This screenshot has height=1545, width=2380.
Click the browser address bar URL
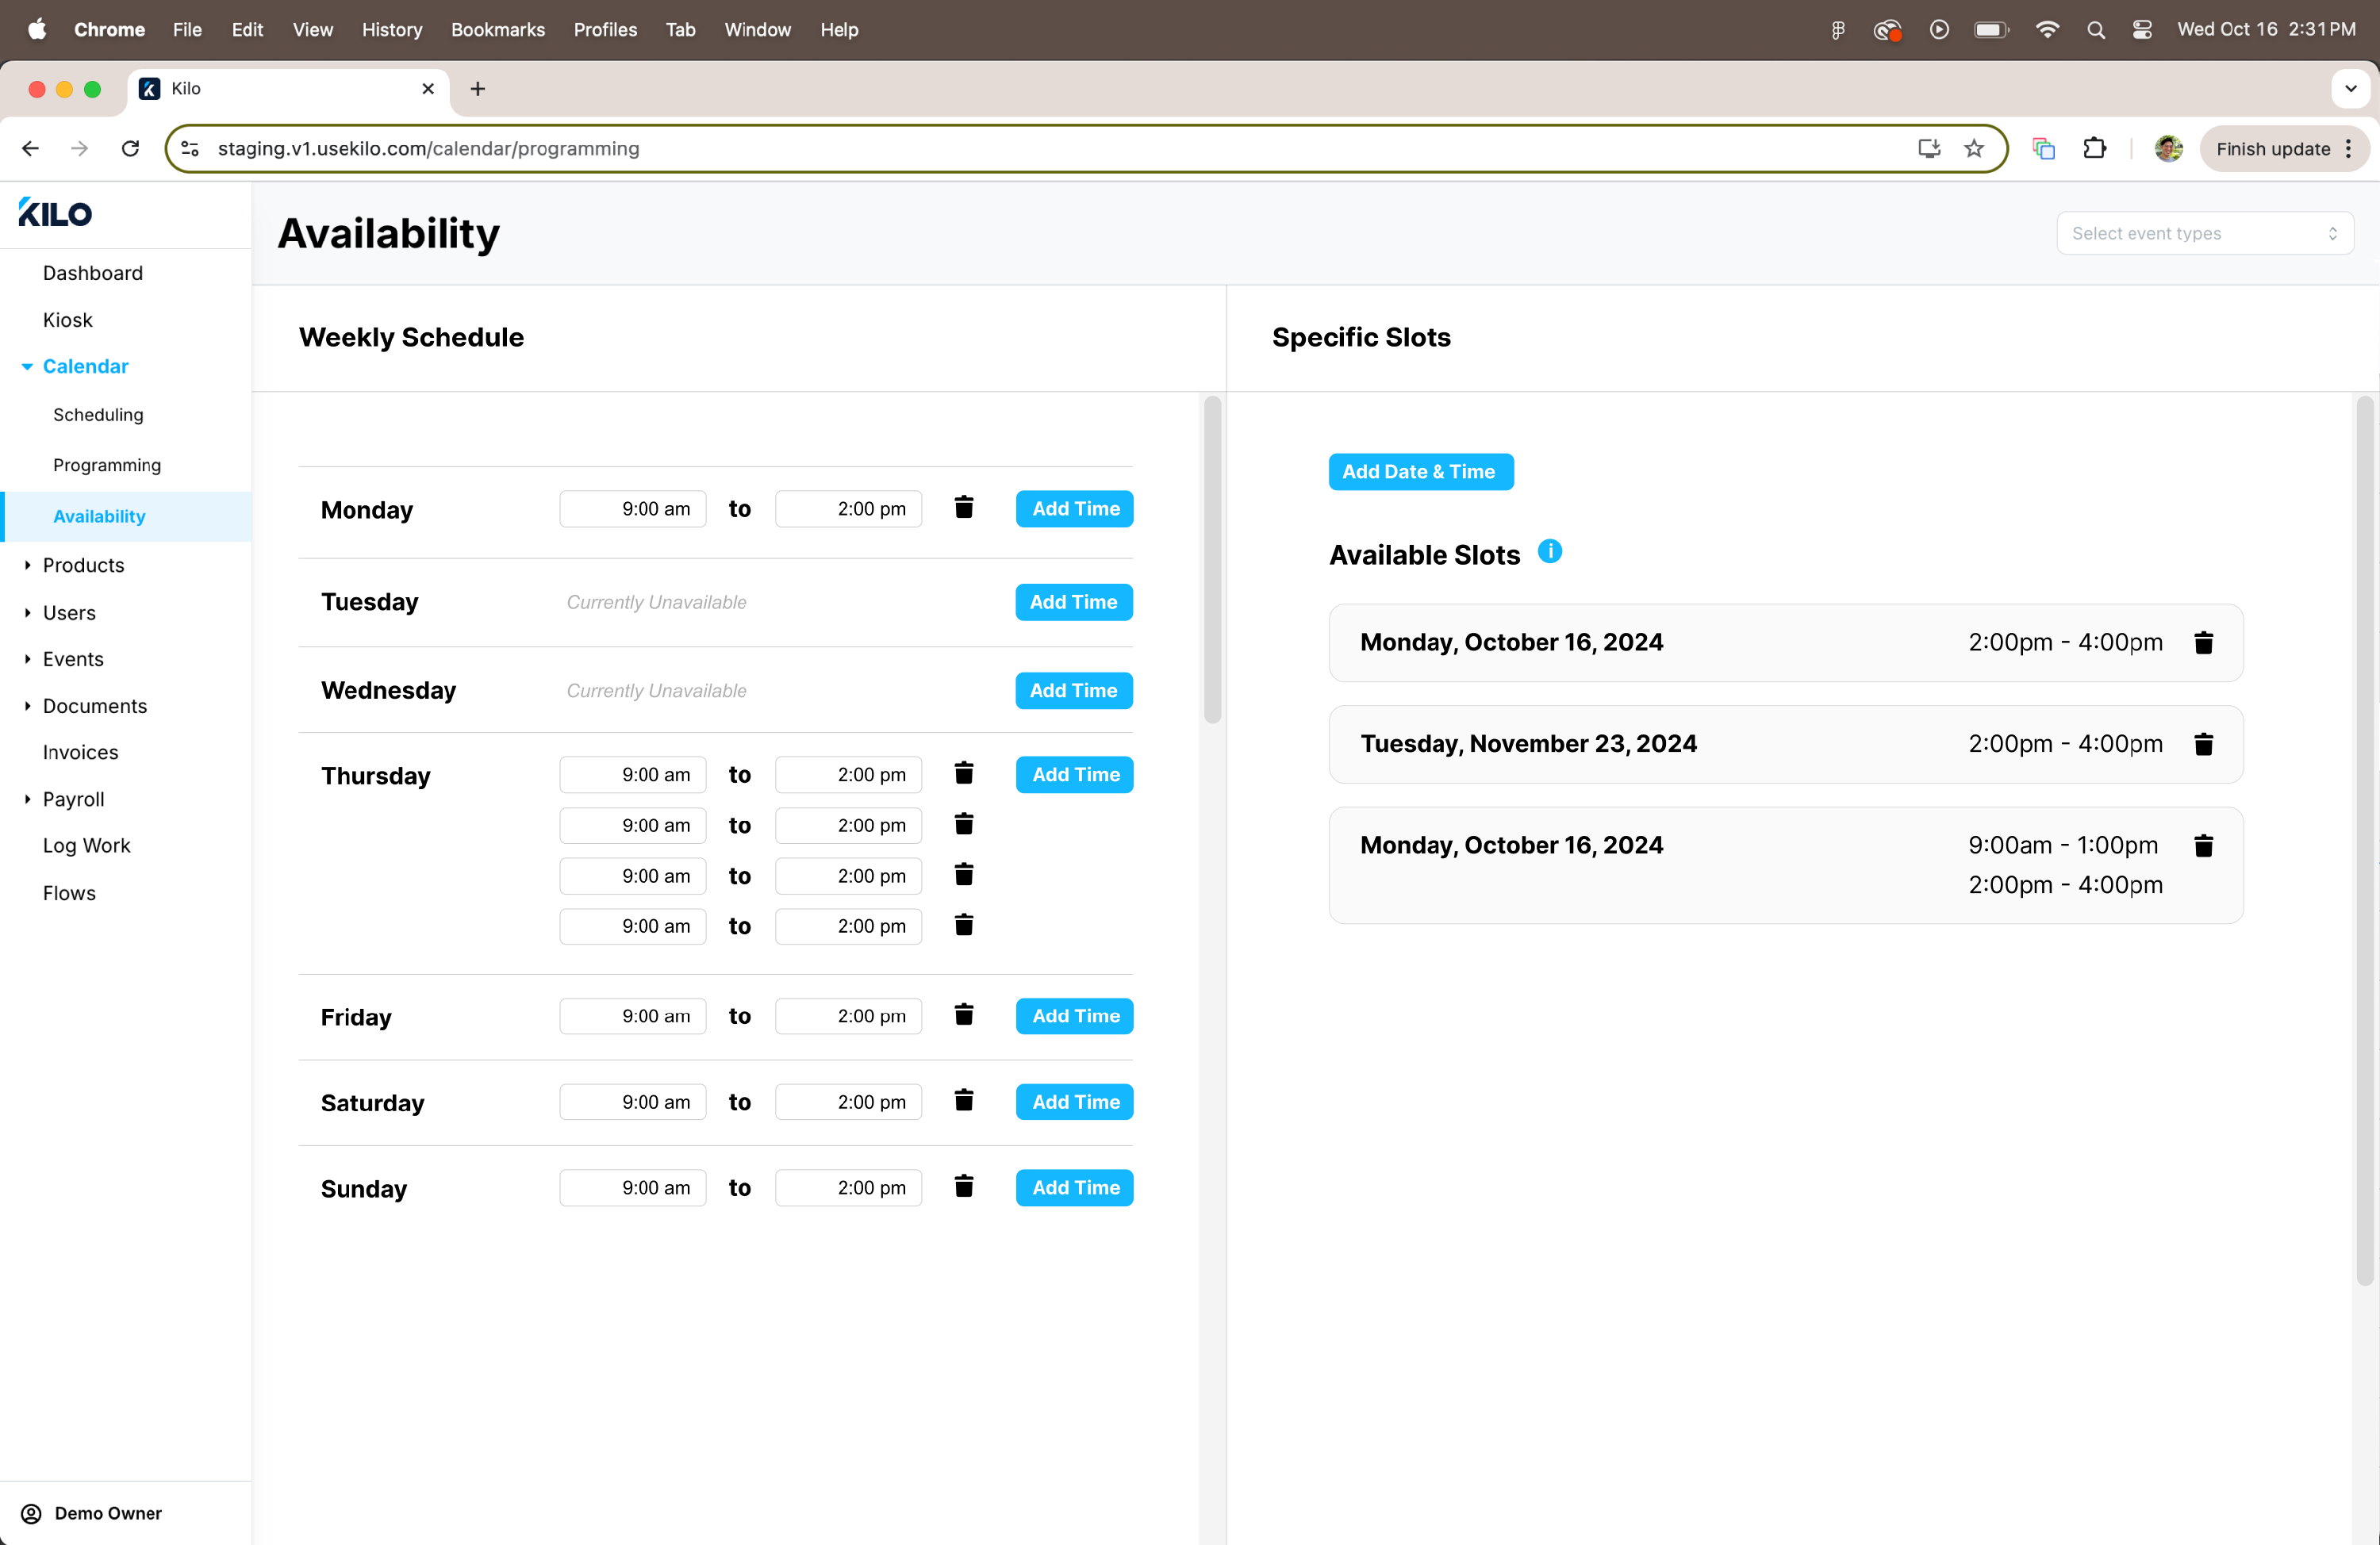pyautogui.click(x=429, y=149)
